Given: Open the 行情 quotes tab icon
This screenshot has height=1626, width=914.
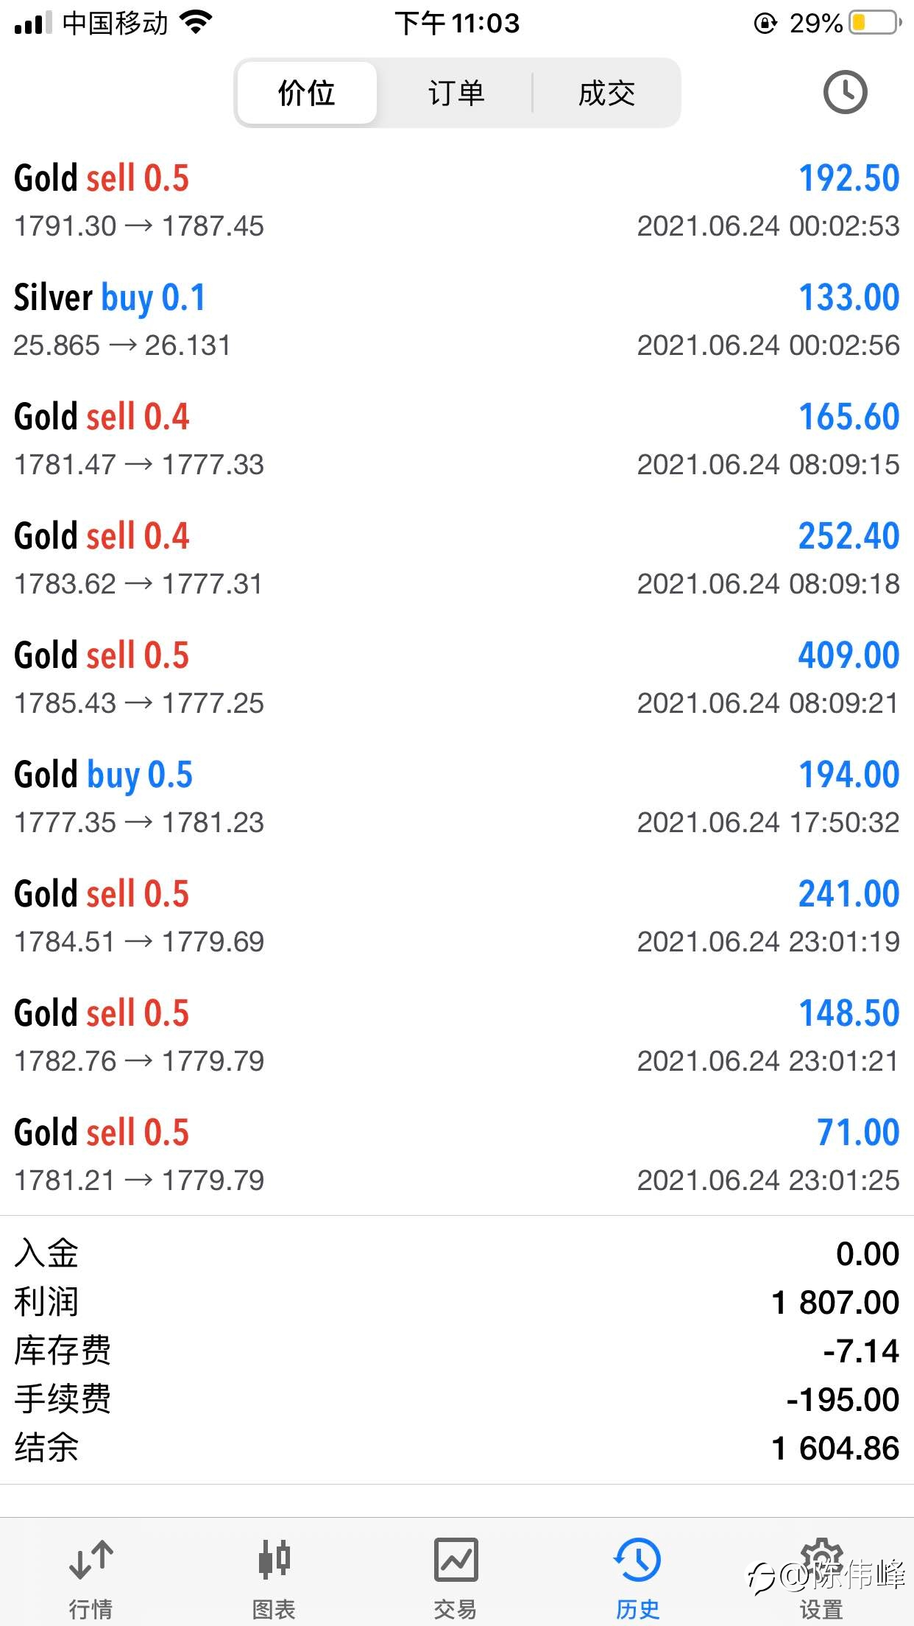Looking at the screenshot, I should (x=91, y=1559).
